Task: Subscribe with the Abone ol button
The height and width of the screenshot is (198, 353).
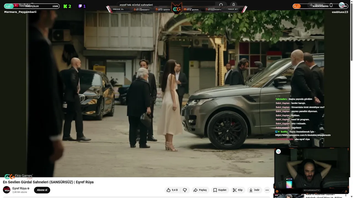Action: [x=42, y=190]
